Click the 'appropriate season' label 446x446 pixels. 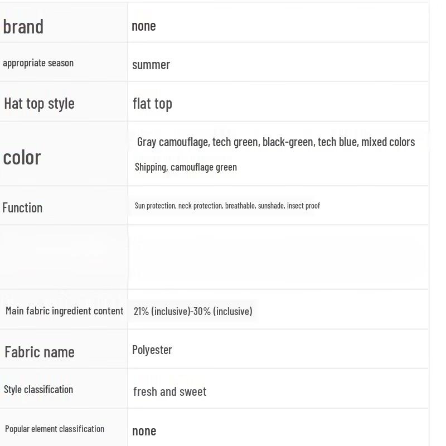[38, 63]
